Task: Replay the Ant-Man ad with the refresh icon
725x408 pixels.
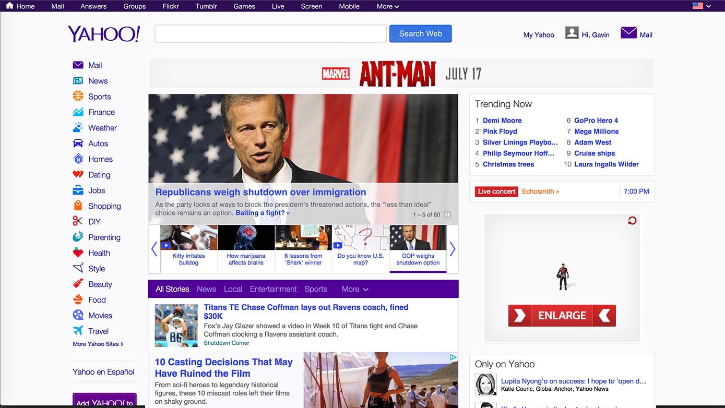Action: click(x=632, y=221)
